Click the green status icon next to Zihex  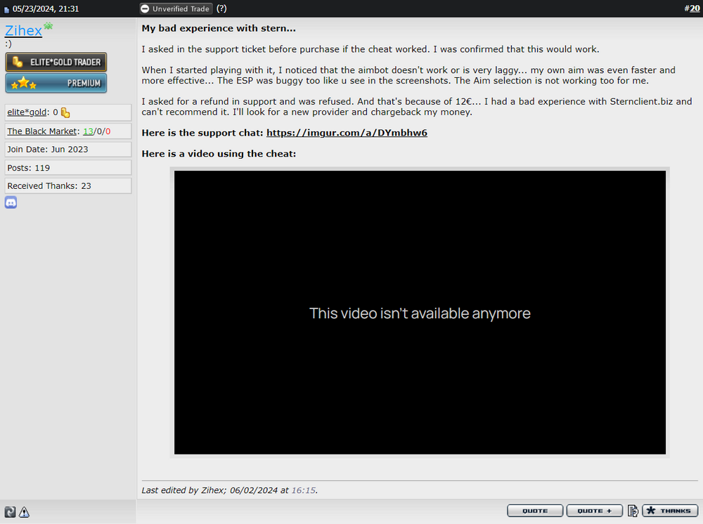click(48, 26)
